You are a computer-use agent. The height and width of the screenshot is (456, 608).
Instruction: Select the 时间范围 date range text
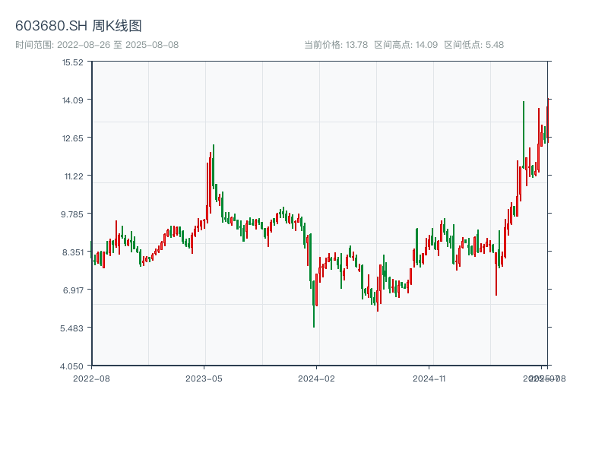click(x=97, y=45)
